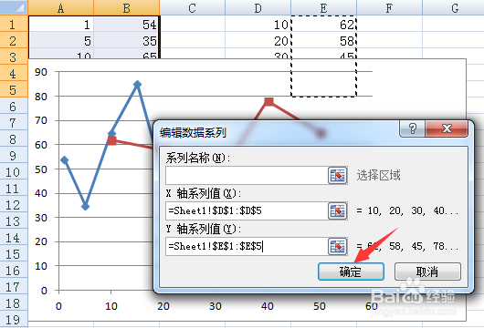Click the blue series first point at 54

(64, 159)
